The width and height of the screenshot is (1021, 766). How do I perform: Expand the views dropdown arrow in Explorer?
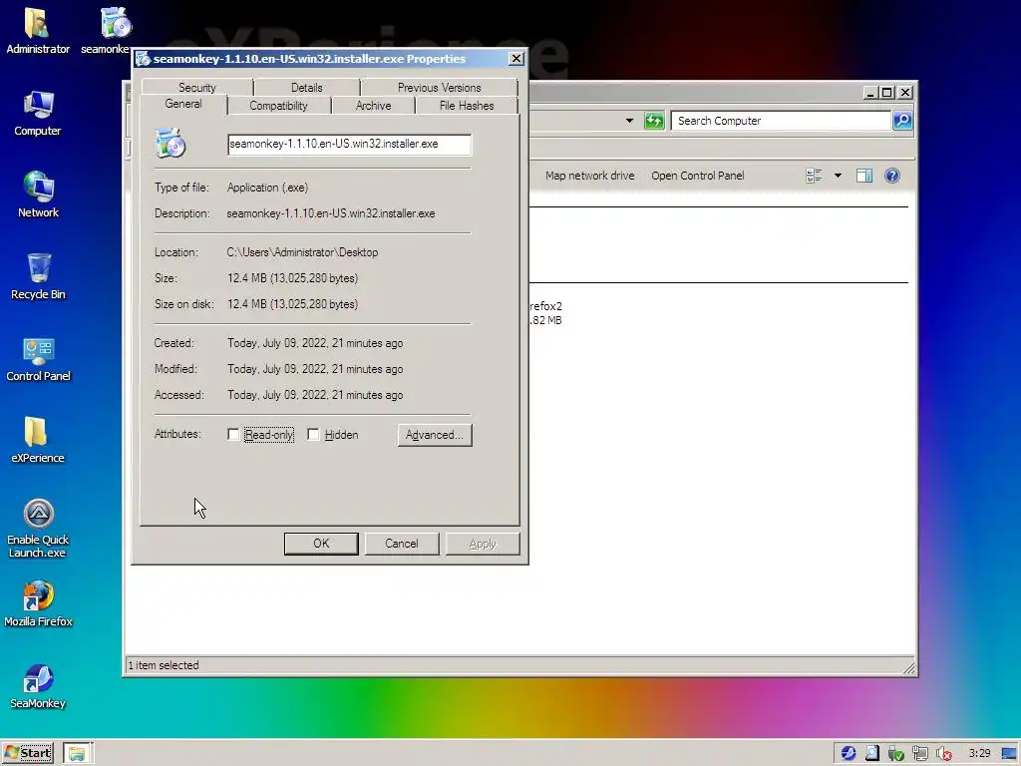(838, 176)
